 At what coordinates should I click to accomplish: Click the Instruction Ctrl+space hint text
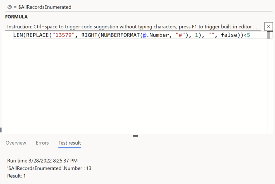(132, 26)
